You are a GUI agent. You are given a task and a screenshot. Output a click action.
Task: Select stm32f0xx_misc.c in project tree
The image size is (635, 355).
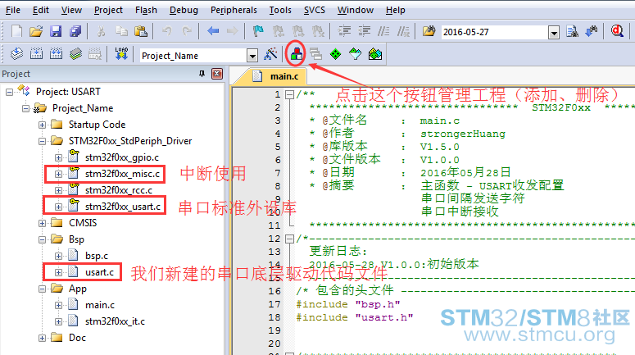click(x=122, y=174)
